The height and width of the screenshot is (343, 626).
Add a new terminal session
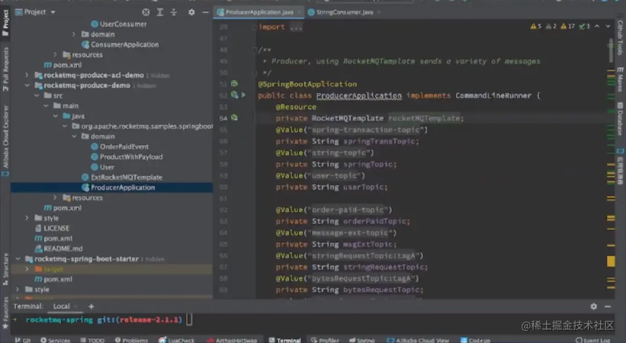(x=91, y=306)
